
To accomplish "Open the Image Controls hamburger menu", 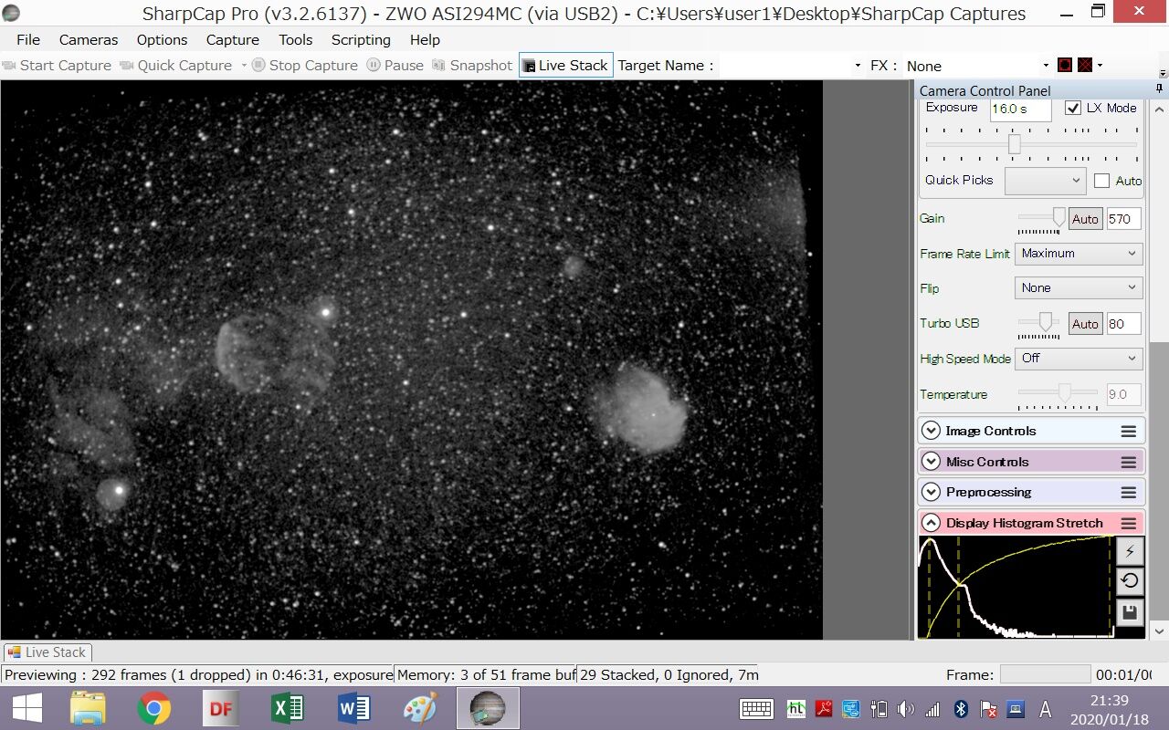I will click(1129, 432).
